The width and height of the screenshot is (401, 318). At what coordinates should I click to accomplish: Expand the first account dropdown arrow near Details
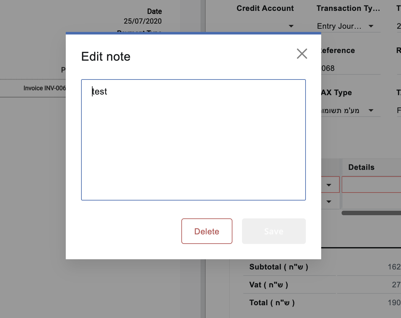pos(329,185)
